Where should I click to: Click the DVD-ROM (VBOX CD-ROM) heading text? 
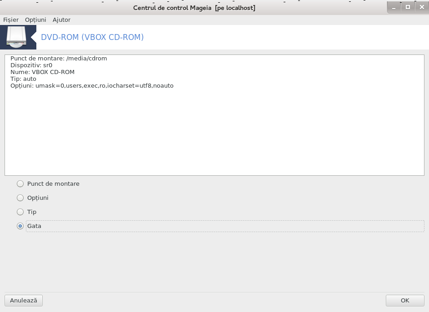pyautogui.click(x=92, y=37)
